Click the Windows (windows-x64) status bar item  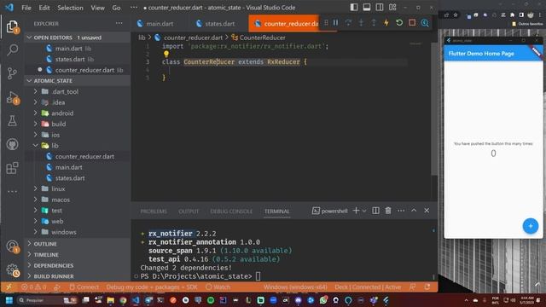coord(295,287)
